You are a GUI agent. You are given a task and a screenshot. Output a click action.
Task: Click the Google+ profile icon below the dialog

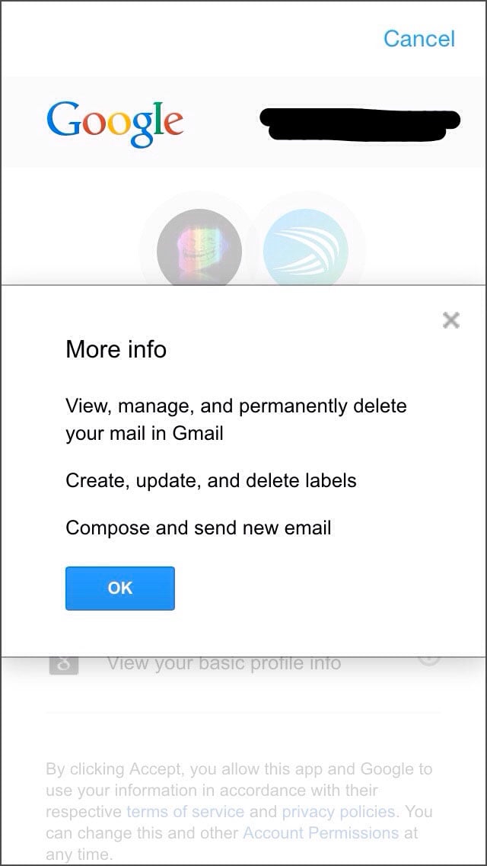(x=63, y=665)
